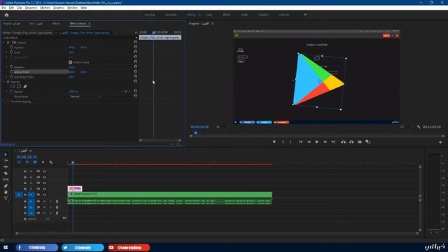Toggle the Uniform Scale checkbox
This screenshot has width=448, height=252.
click(x=70, y=62)
